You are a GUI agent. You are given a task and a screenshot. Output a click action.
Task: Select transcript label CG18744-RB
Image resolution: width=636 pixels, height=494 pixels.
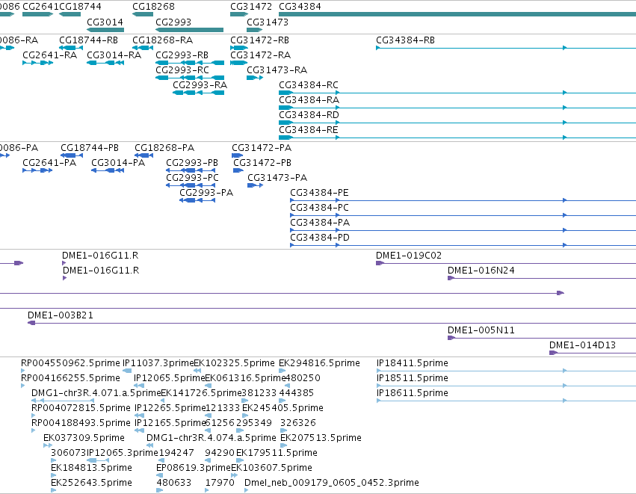pyautogui.click(x=89, y=40)
